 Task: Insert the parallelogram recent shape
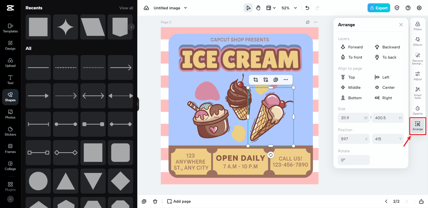(93, 27)
